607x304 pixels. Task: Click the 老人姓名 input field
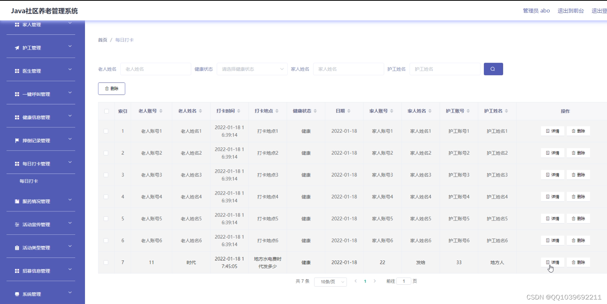point(156,69)
